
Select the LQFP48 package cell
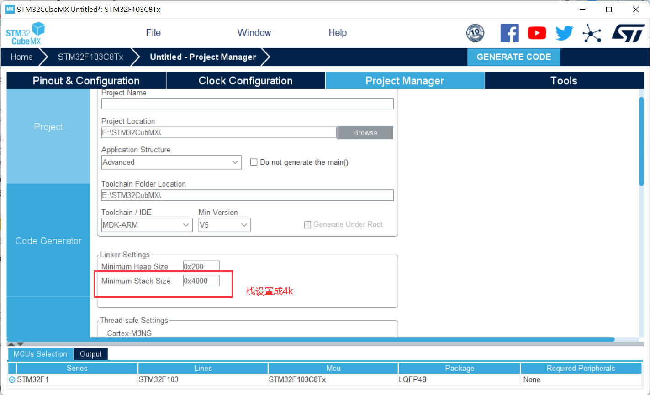[460, 379]
